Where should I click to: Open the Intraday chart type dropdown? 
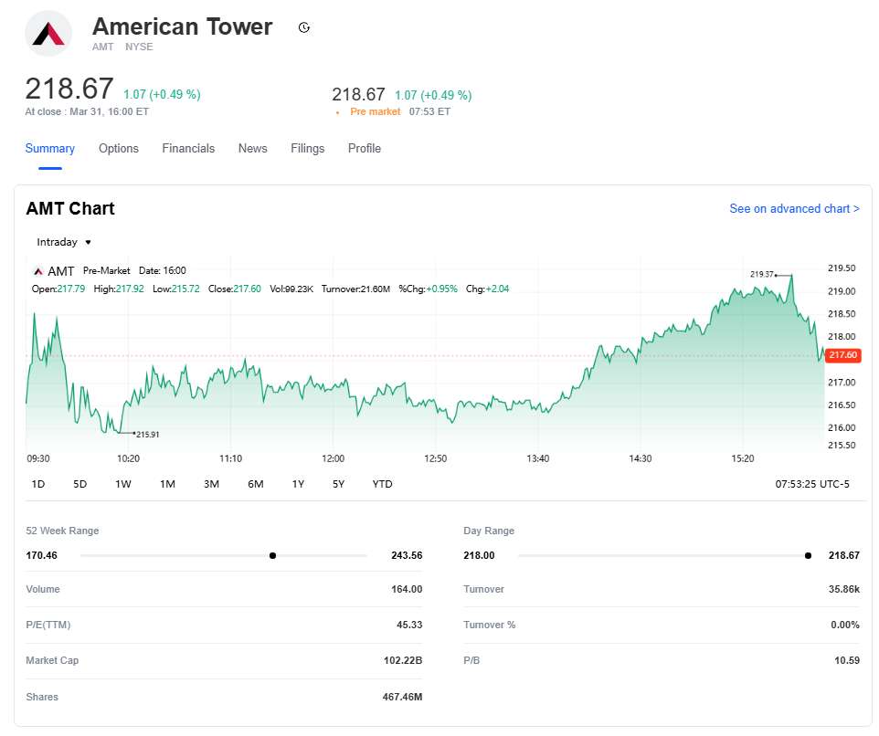click(x=64, y=242)
